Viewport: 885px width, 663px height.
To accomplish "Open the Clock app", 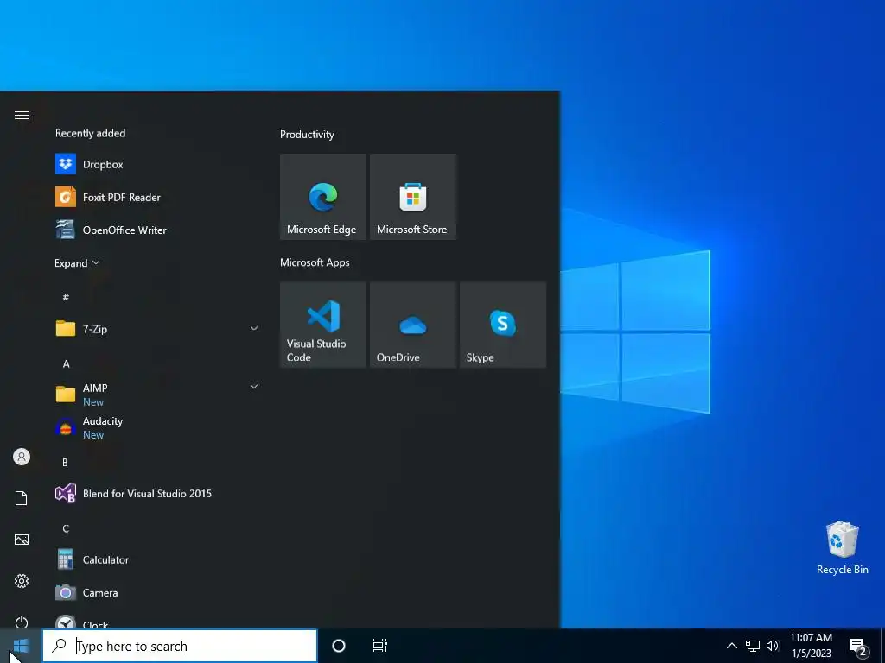I will click(x=156, y=620).
